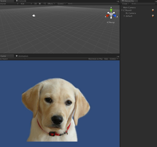Click the Scene view search field
Image resolution: width=157 pixels, height=147 pixels.
point(93,4)
